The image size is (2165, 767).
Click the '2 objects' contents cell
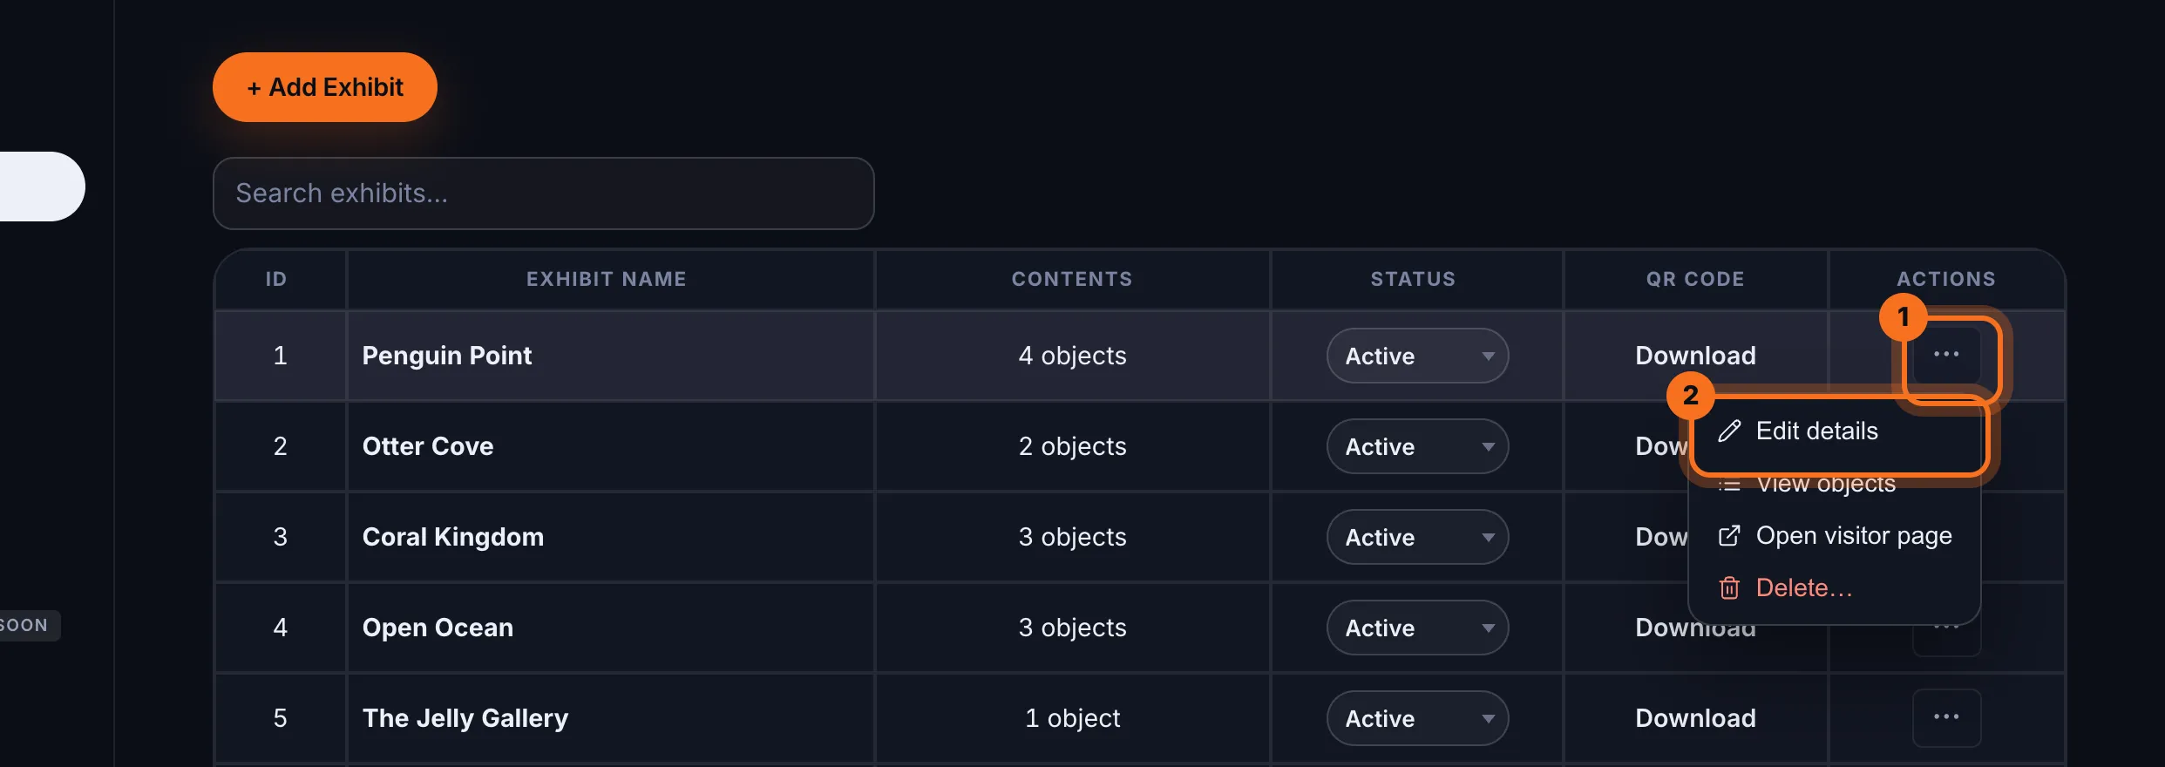[1073, 446]
